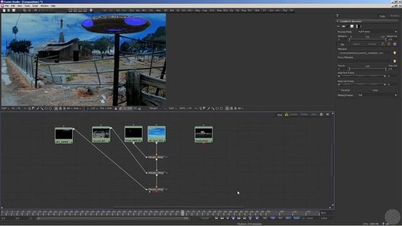This screenshot has width=402, height=226.
Task: Select the bottom Merge node in flow
Action: pos(156,190)
